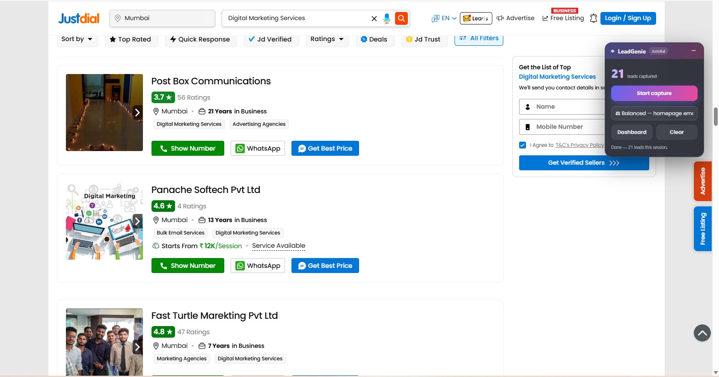Click the page vertical scrollbar thumb
This screenshot has height=377, width=719.
tap(716, 116)
